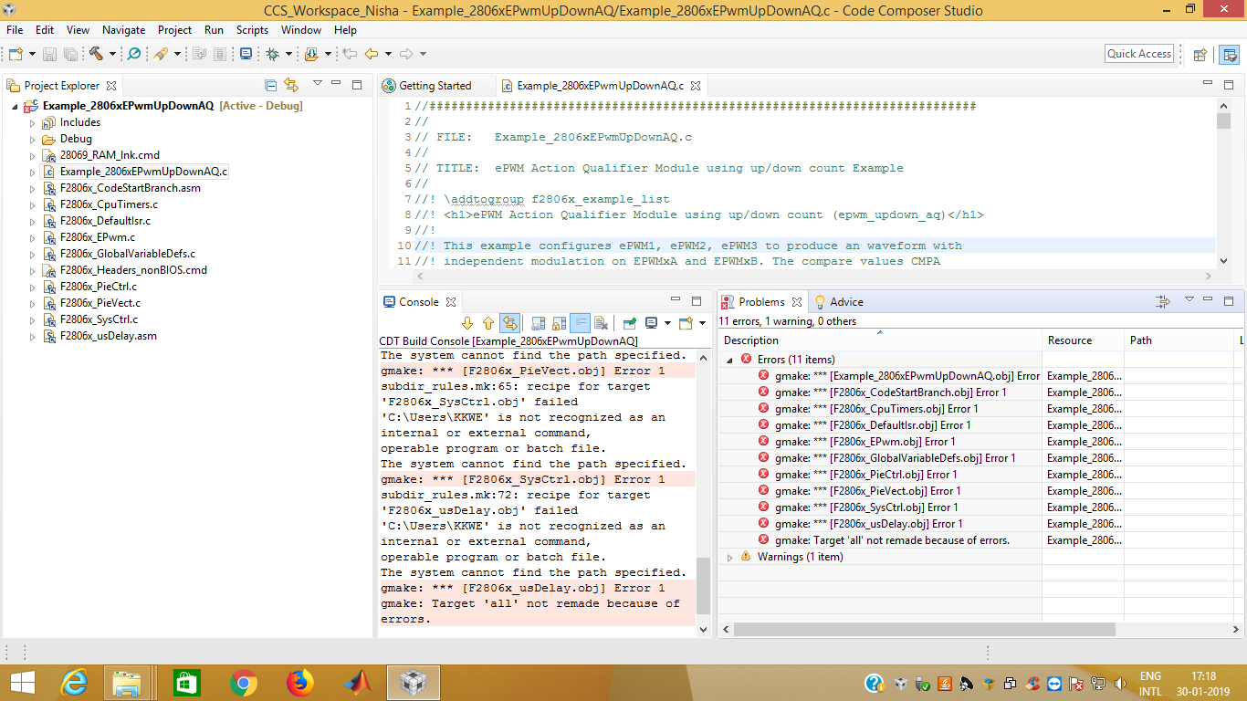Toggle Scroll Lock in the console toolbar
Viewport: 1247px width, 701px height.
pyautogui.click(x=559, y=323)
